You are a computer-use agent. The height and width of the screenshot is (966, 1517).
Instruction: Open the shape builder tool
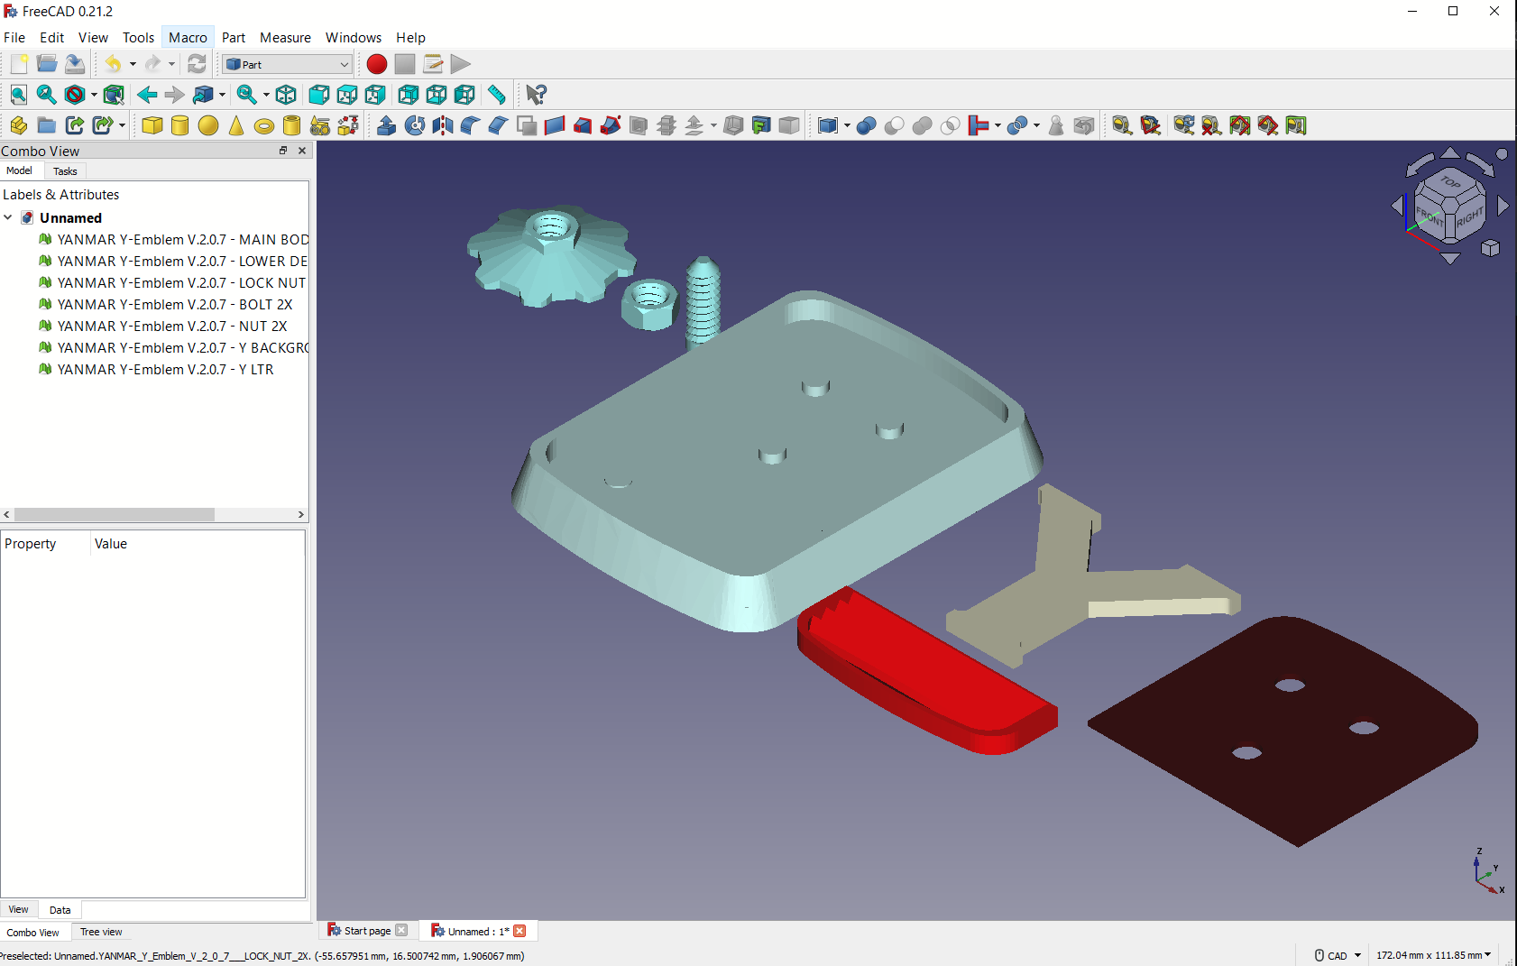(x=348, y=125)
